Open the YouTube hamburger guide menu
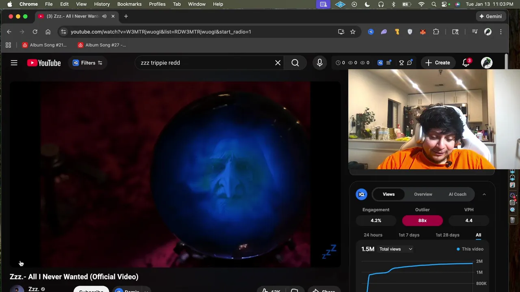 point(14,63)
